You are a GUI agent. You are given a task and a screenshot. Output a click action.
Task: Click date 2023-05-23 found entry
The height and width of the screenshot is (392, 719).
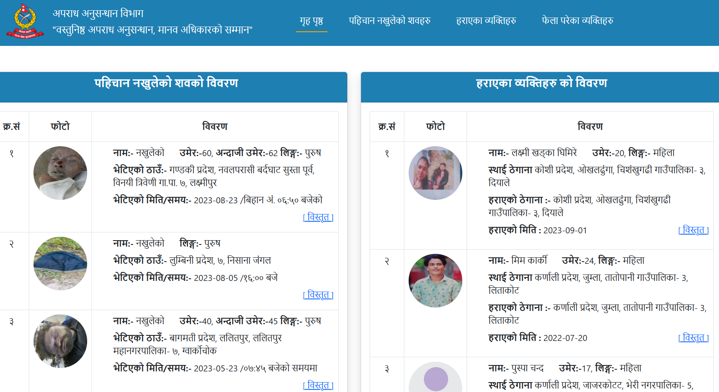(215, 368)
